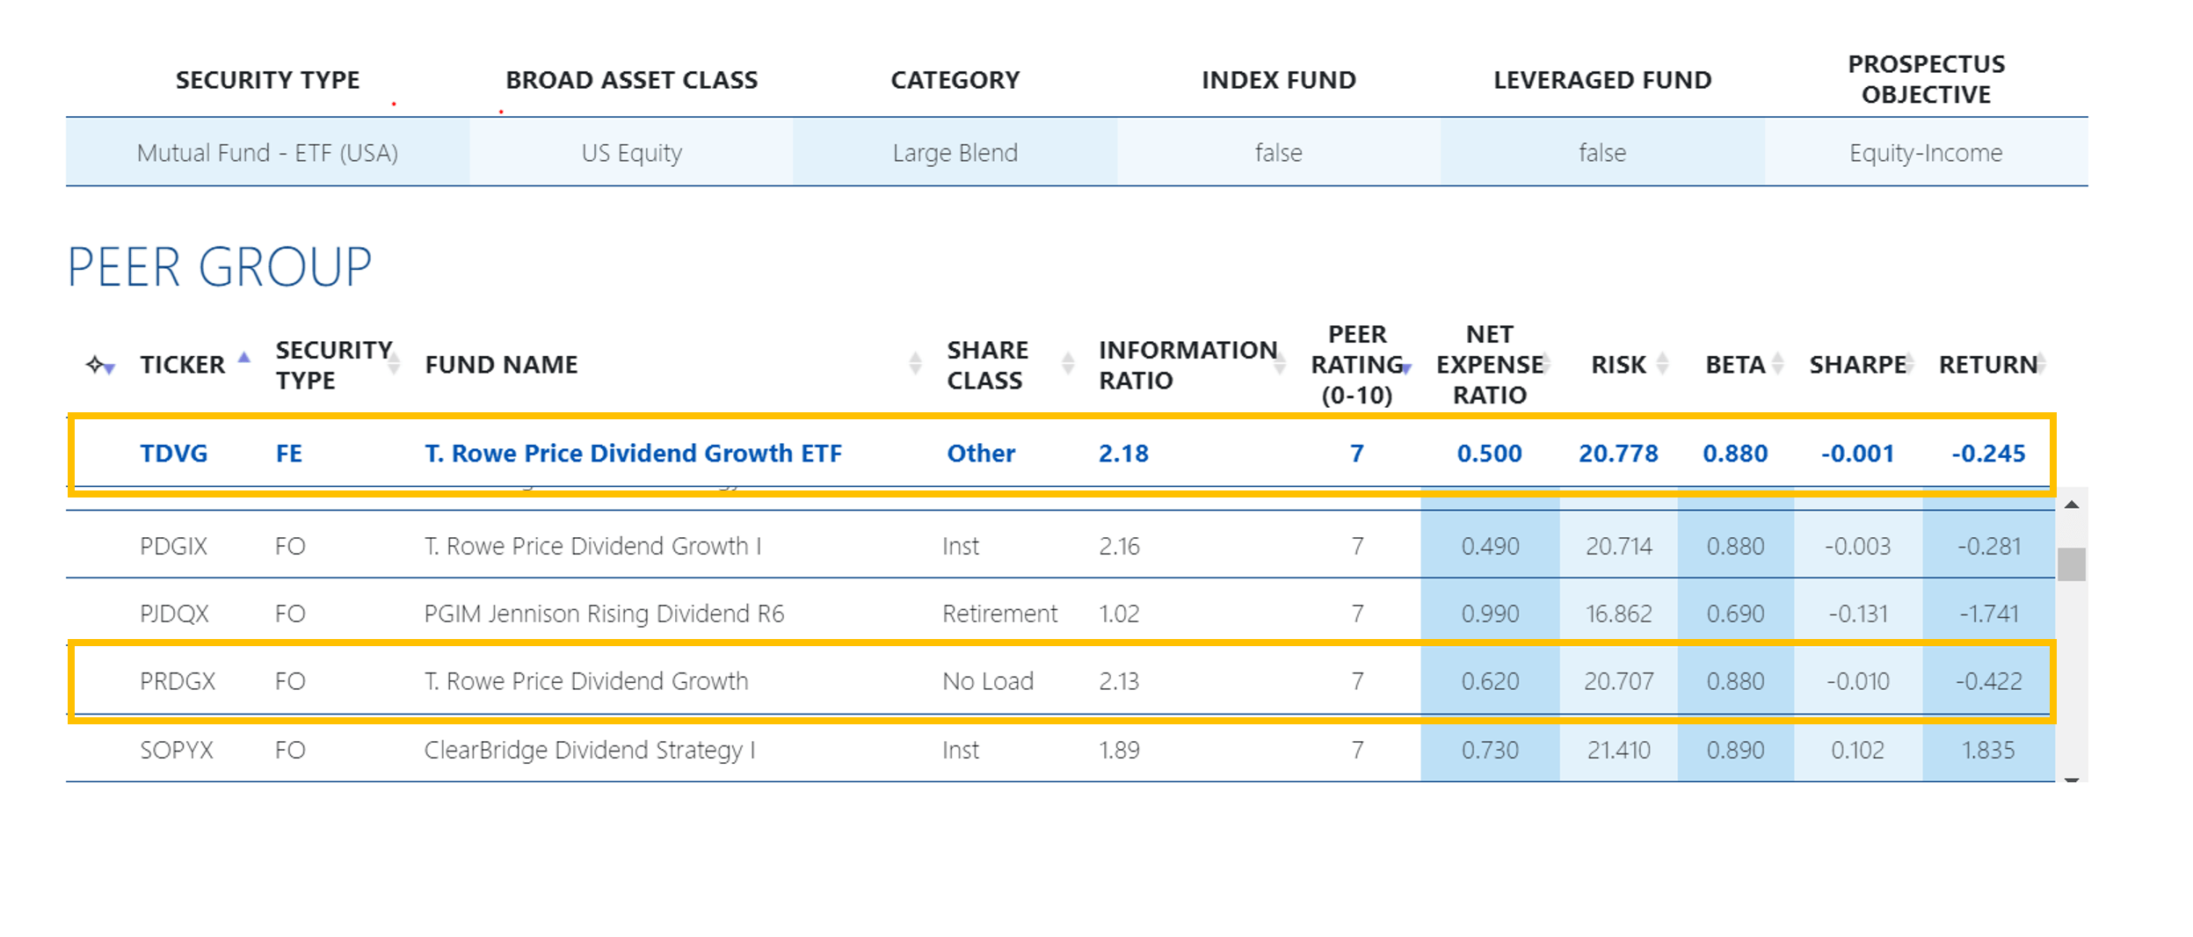Click return value -0.281
This screenshot has width=2193, height=937.
pyautogui.click(x=1989, y=547)
